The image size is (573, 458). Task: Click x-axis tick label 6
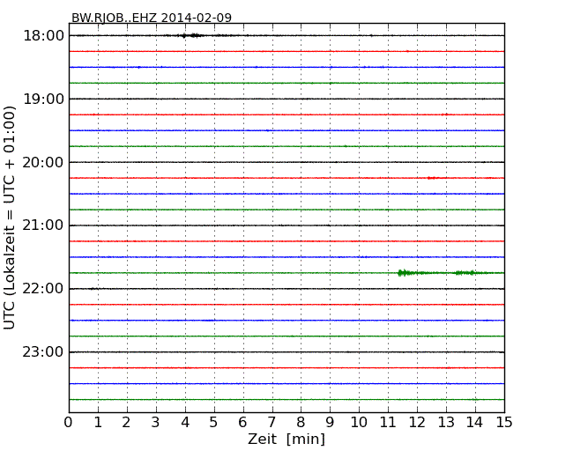(x=243, y=423)
